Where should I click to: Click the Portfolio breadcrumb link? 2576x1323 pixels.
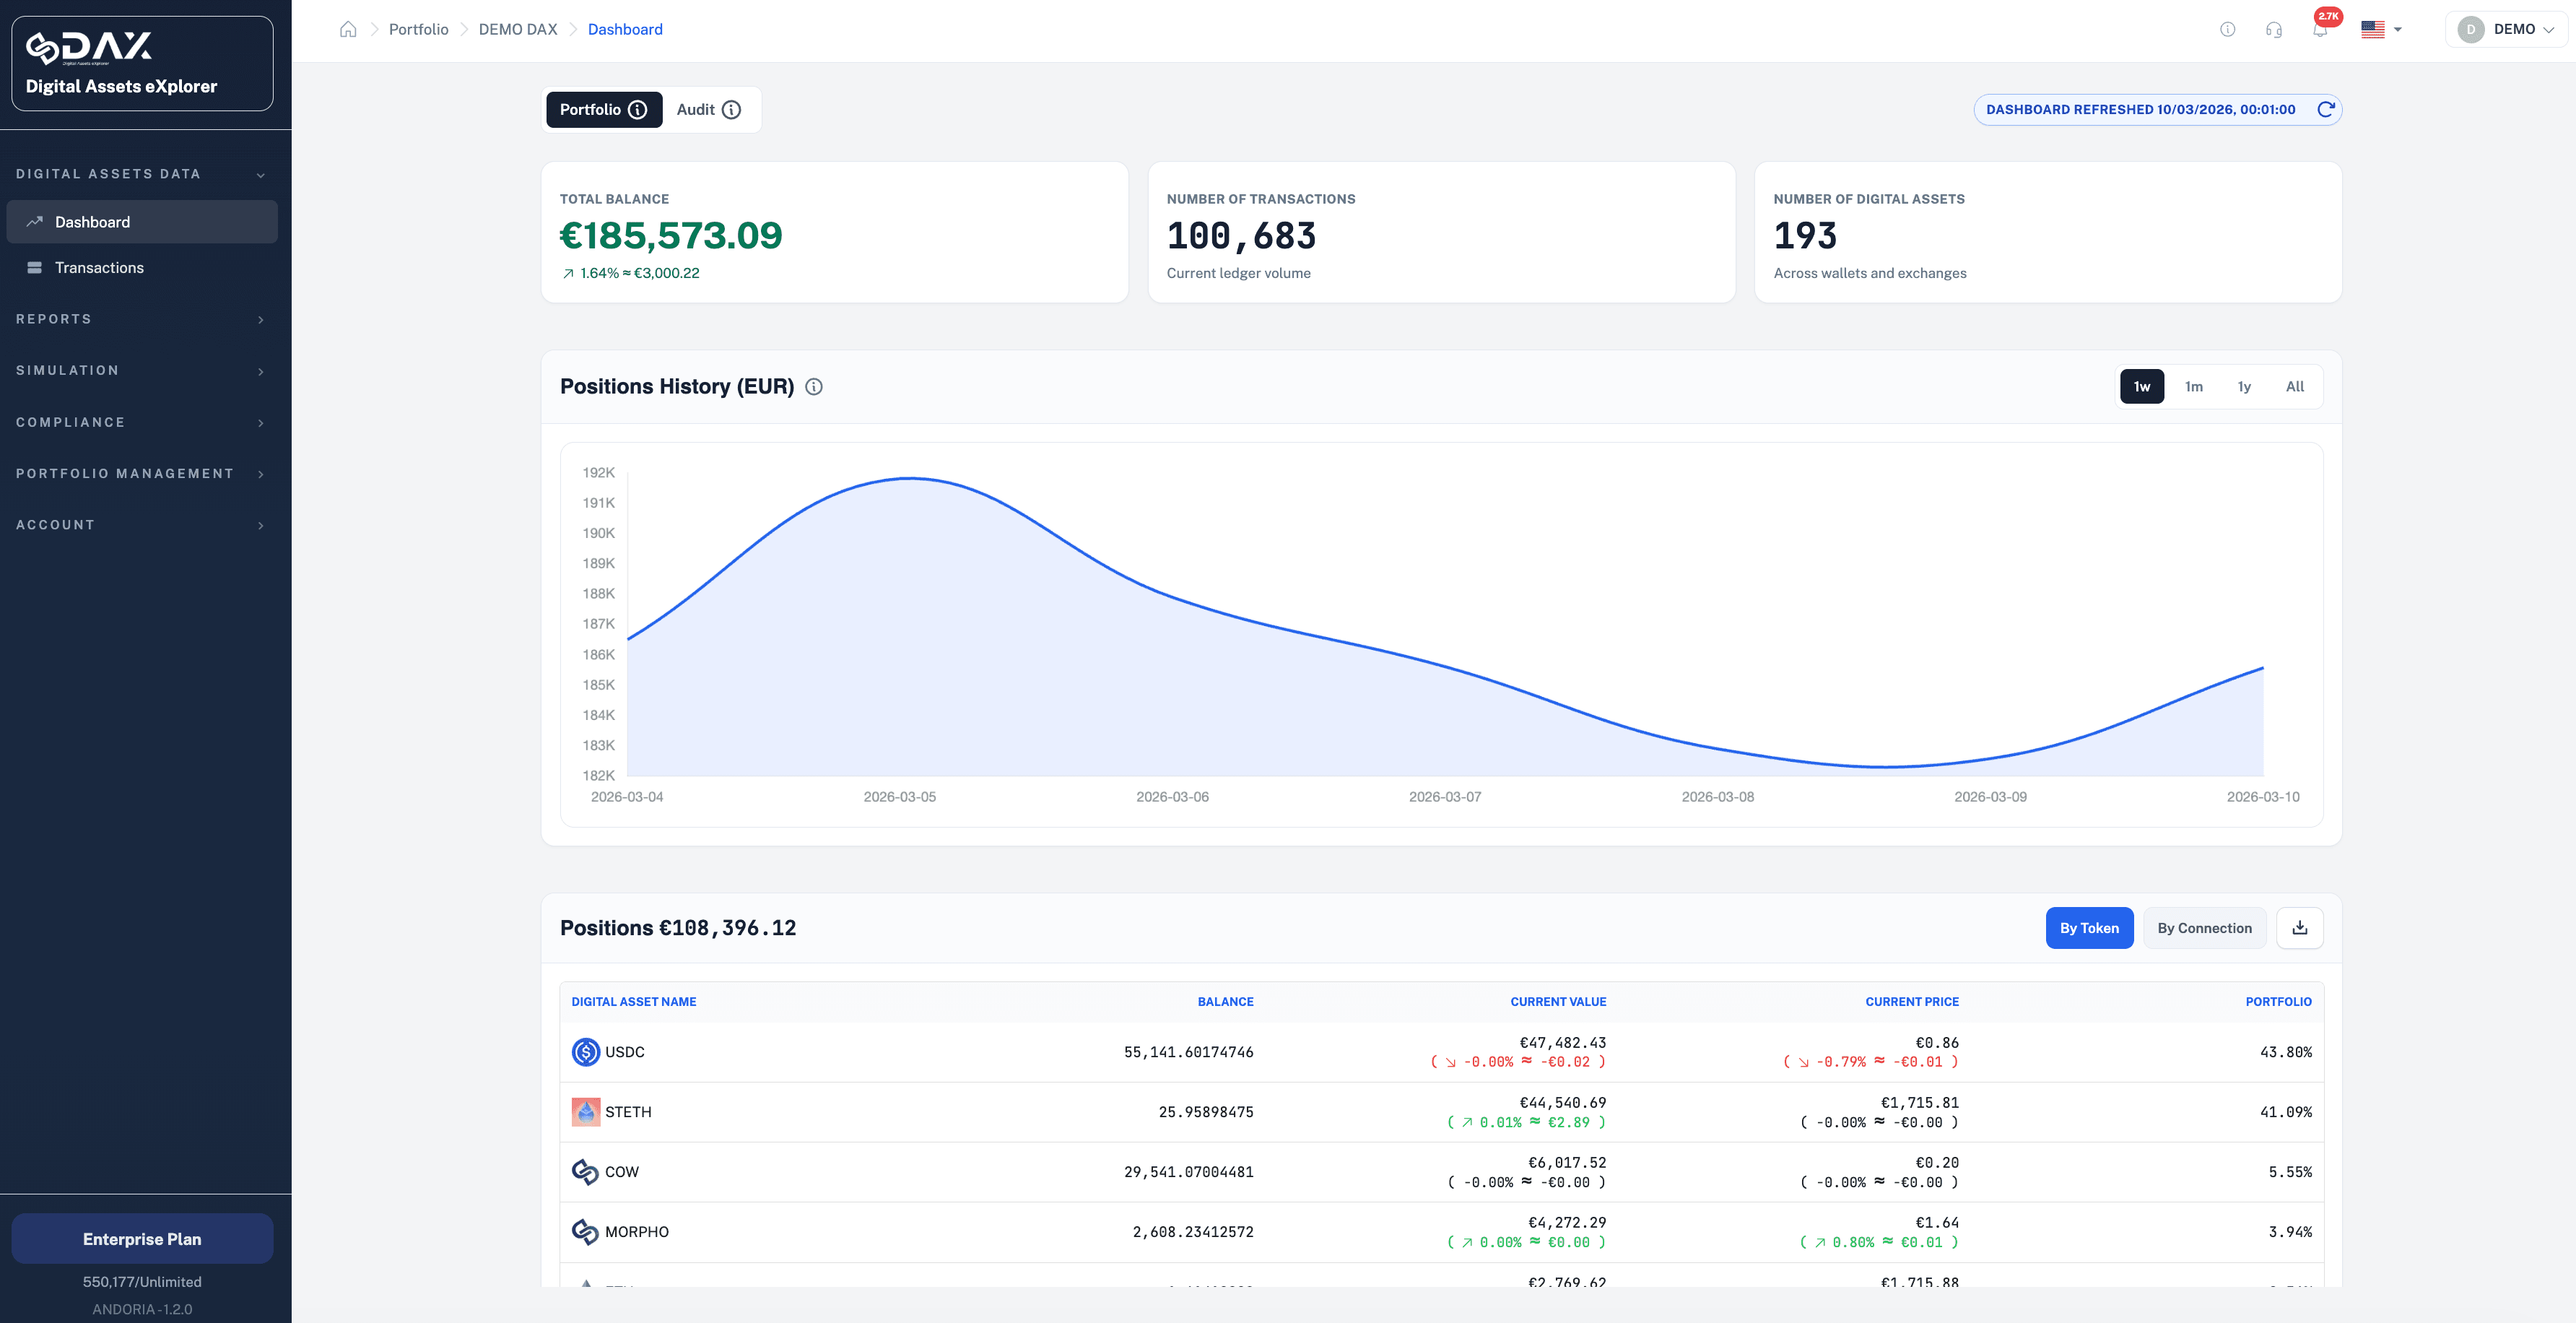[418, 29]
